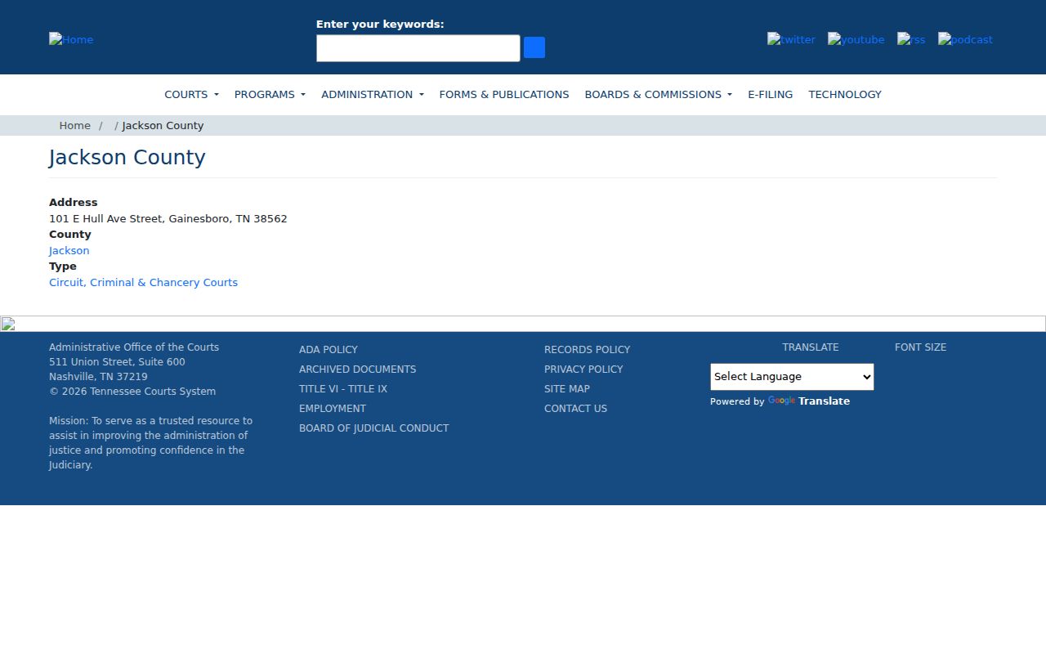Screen dimensions: 1046x654
Task: Expand the Courts menu
Action: tap(191, 95)
